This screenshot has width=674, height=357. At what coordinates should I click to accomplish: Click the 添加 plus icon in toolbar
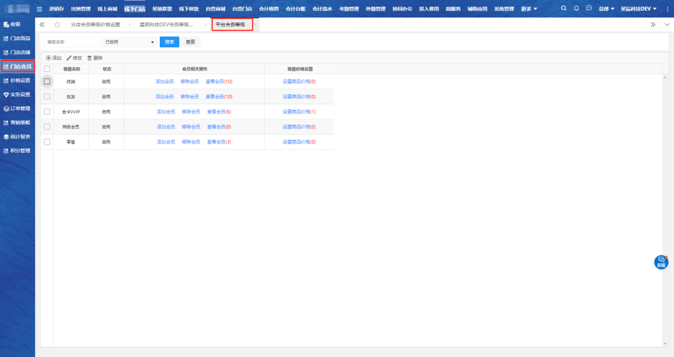coord(49,58)
